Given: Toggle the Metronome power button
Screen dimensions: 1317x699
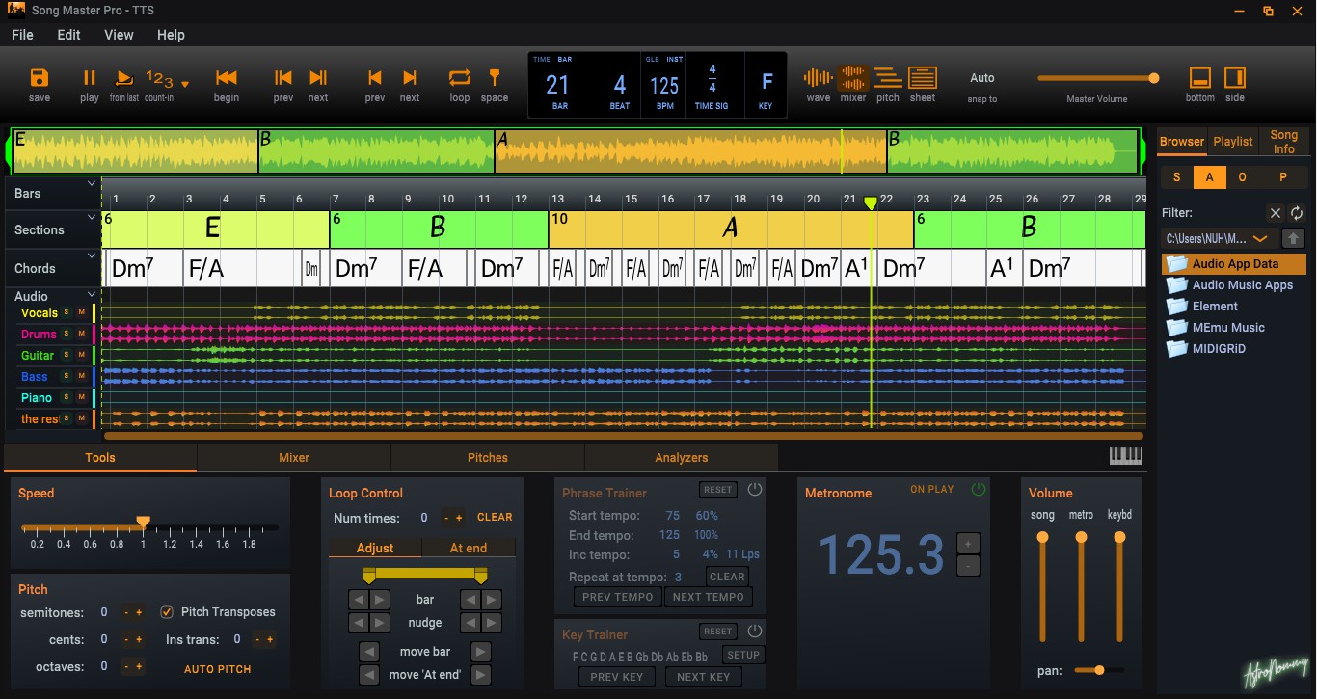Looking at the screenshot, I should coord(979,490).
